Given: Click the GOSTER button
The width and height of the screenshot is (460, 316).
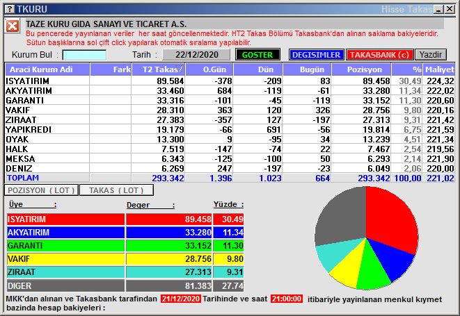Looking at the screenshot, I should pos(257,55).
